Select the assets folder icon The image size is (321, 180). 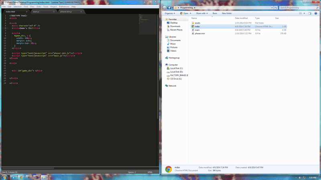[x=193, y=23]
